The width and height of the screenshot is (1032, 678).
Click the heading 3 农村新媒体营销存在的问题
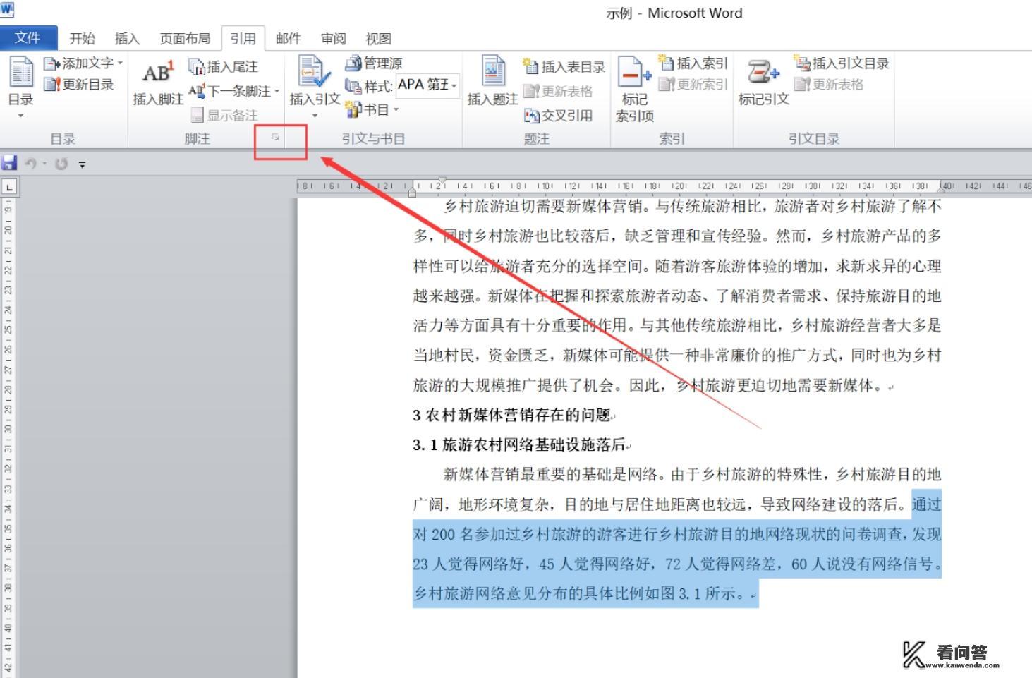[511, 415]
